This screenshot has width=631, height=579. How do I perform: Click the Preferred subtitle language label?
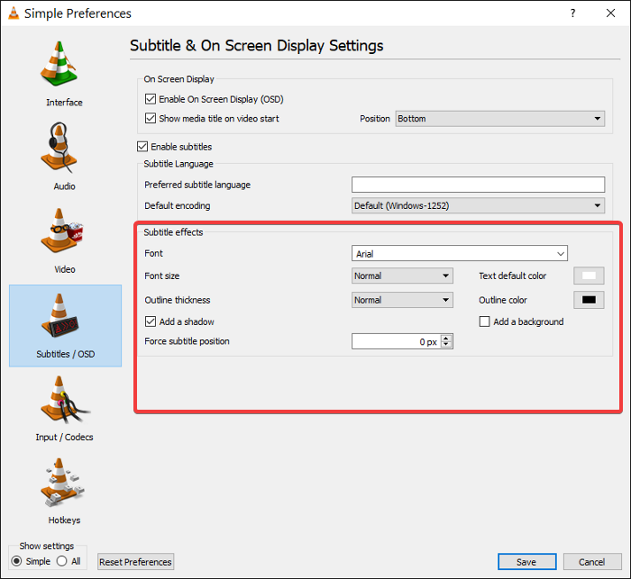(197, 185)
